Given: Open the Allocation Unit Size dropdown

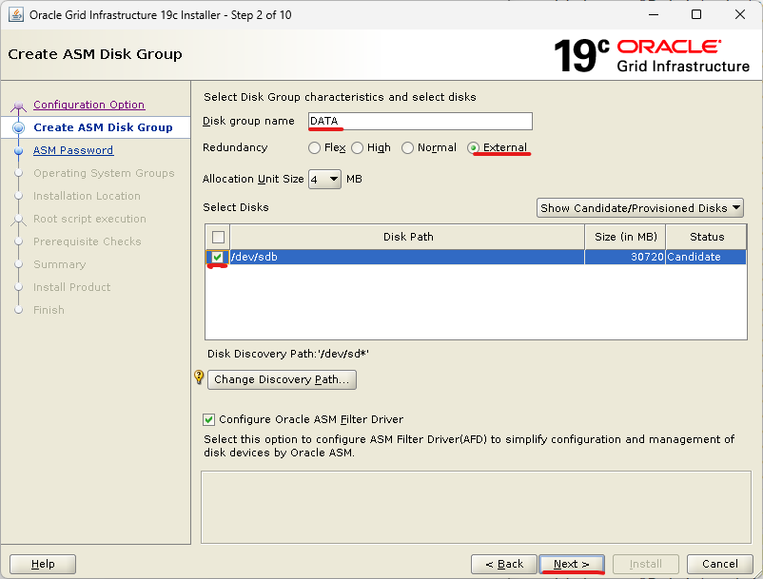Looking at the screenshot, I should pyautogui.click(x=324, y=179).
